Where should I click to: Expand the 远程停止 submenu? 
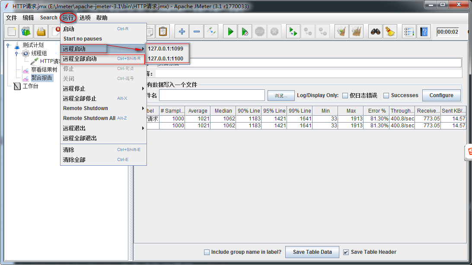pos(103,88)
